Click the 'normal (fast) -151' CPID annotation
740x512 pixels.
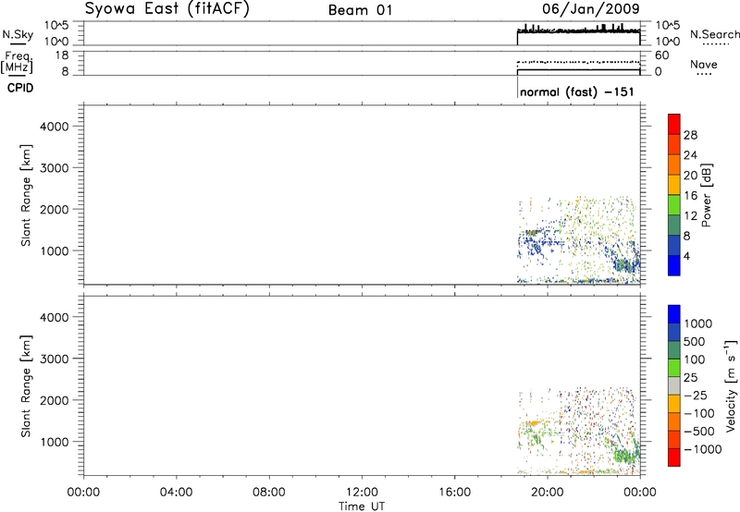tap(576, 91)
